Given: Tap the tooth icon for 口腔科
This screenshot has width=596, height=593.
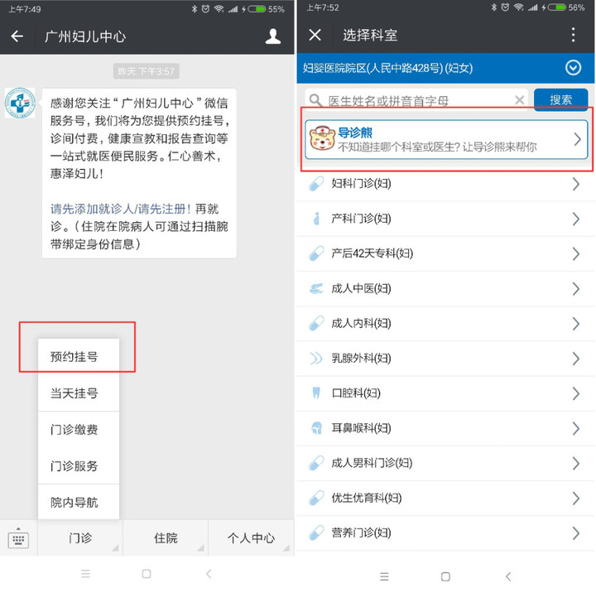Looking at the screenshot, I should click(316, 393).
